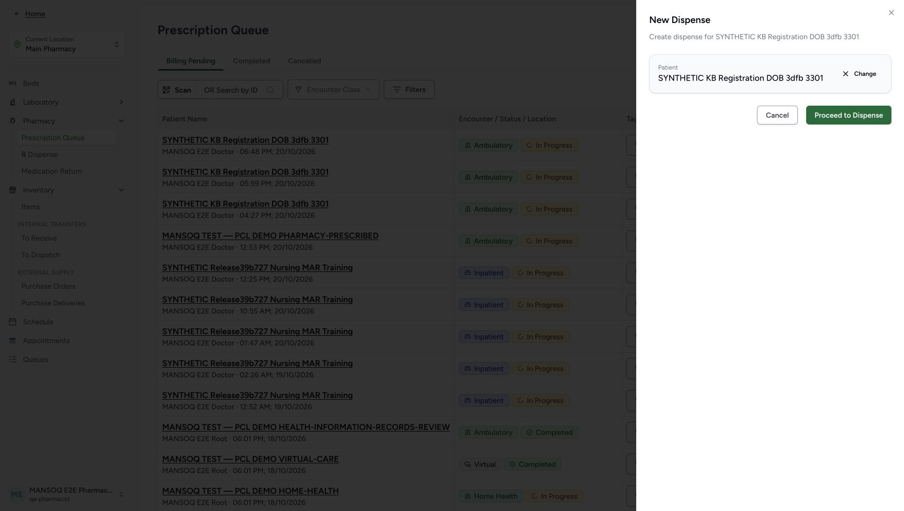Open the Filters button
The image size is (904, 511).
tap(409, 89)
